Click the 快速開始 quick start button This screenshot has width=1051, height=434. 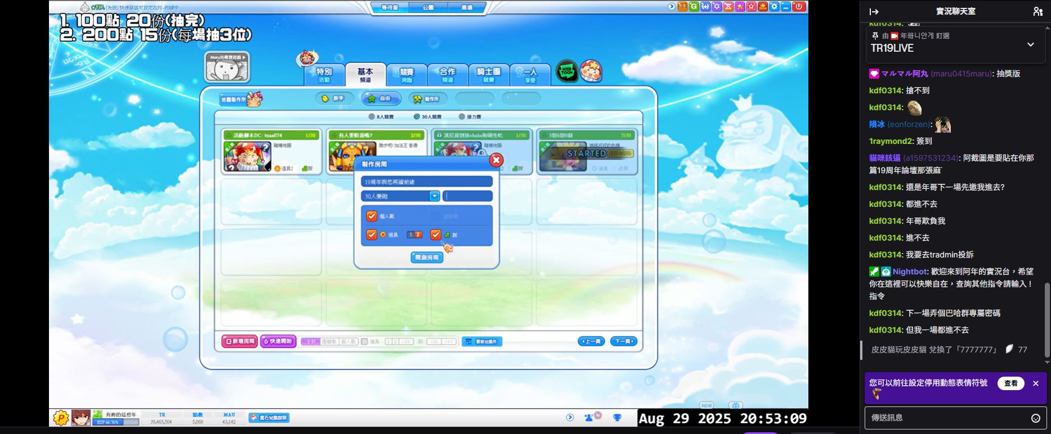tap(278, 341)
